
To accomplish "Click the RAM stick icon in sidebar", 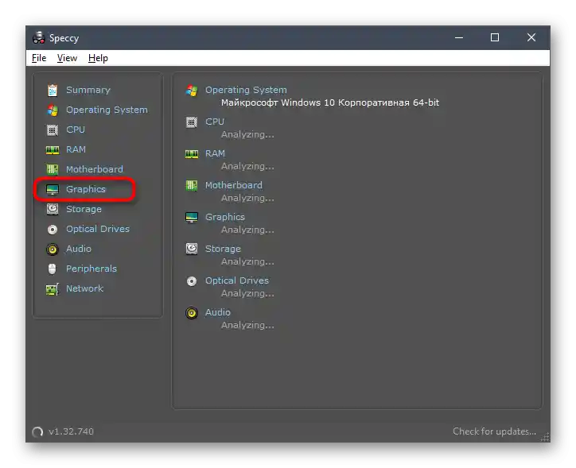I will [53, 149].
